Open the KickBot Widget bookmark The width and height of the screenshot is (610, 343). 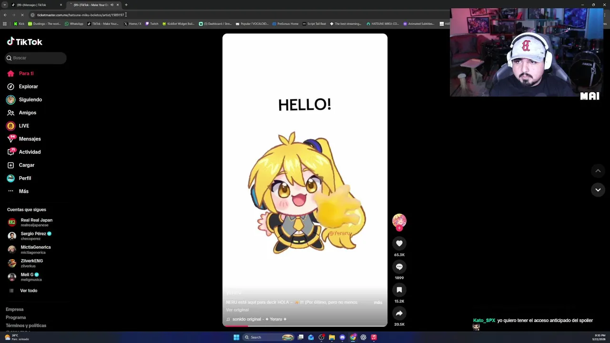click(178, 24)
